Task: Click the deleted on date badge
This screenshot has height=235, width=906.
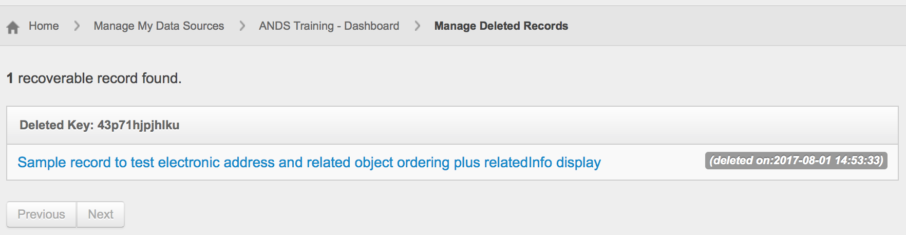Action: (796, 161)
